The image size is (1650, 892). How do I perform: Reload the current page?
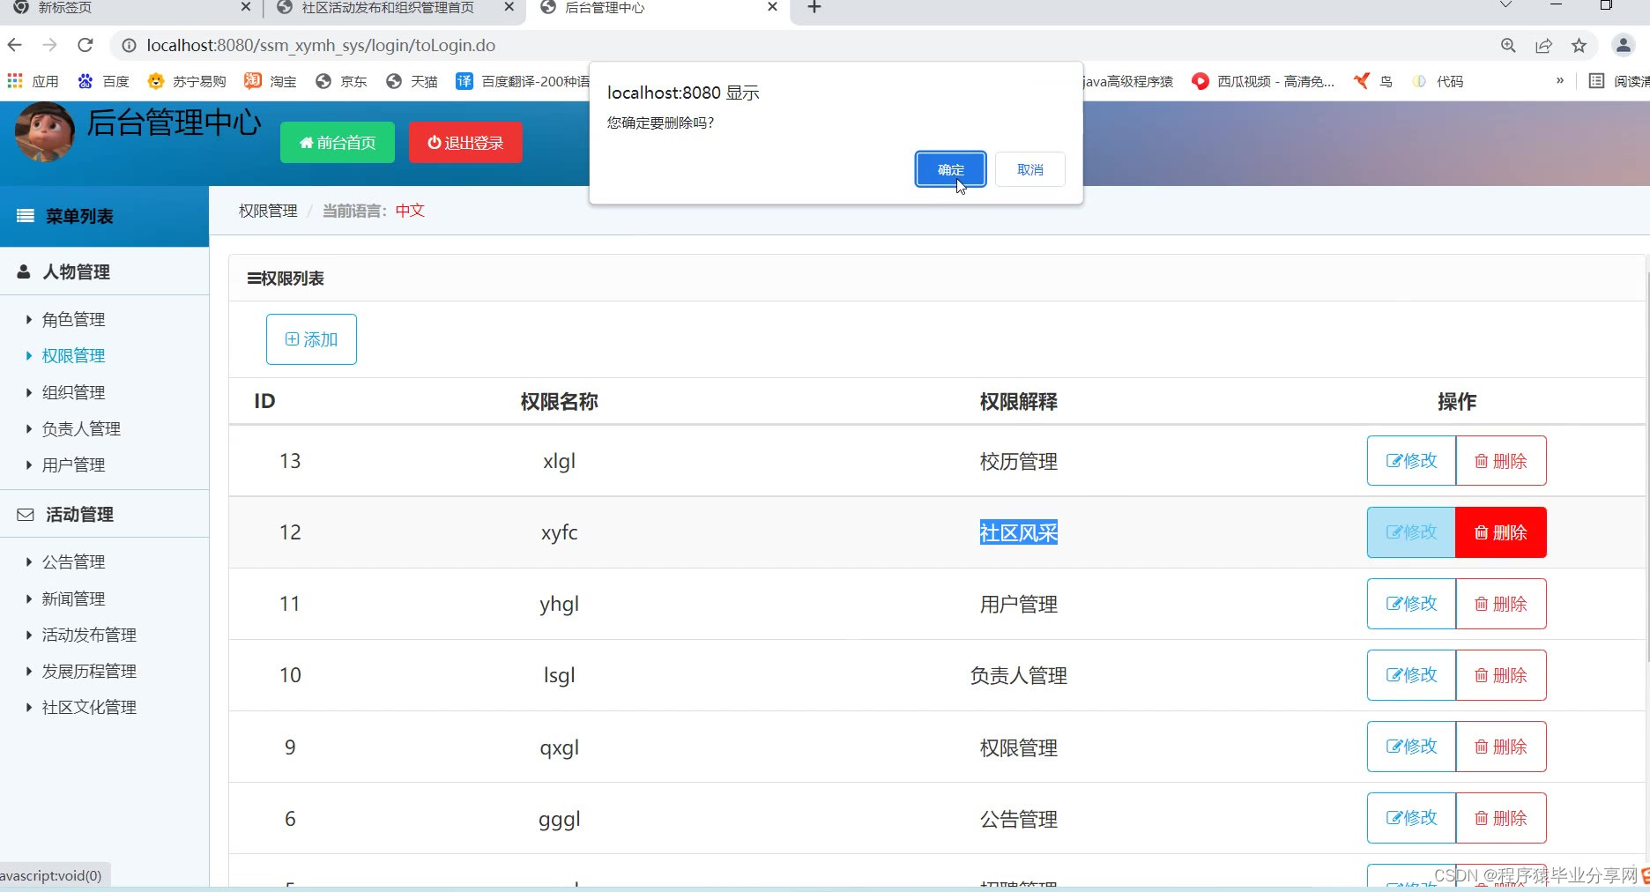85,45
